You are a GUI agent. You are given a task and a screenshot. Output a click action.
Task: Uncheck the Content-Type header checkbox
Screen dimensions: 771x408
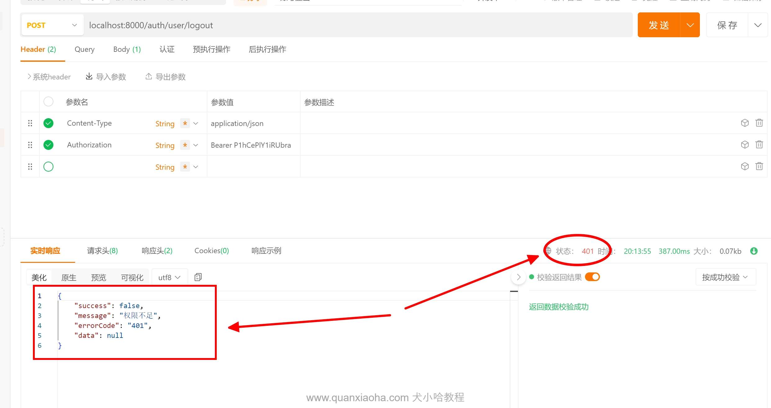pos(48,123)
